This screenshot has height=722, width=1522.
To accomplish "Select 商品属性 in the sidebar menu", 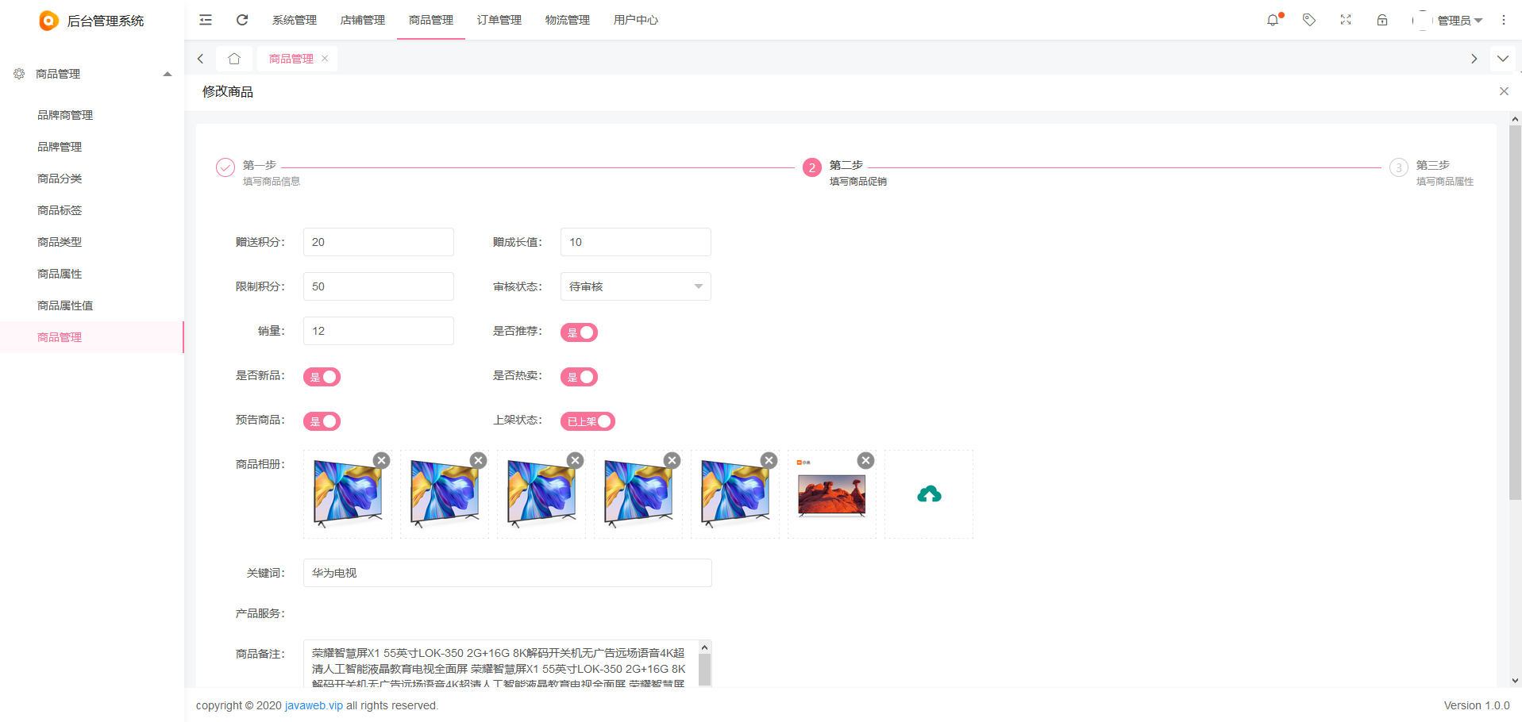I will coord(60,273).
